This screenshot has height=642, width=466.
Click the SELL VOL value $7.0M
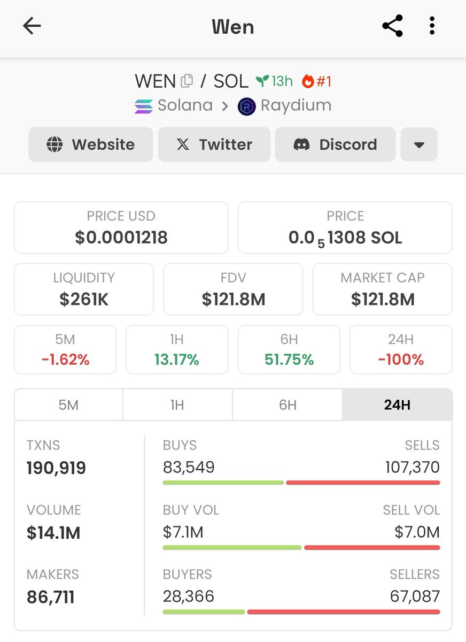[417, 532]
